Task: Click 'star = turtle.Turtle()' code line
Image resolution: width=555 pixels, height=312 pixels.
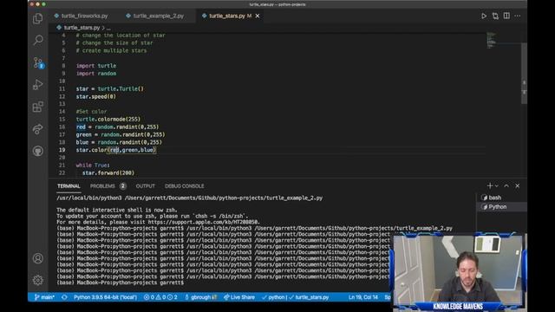Action: [110, 88]
